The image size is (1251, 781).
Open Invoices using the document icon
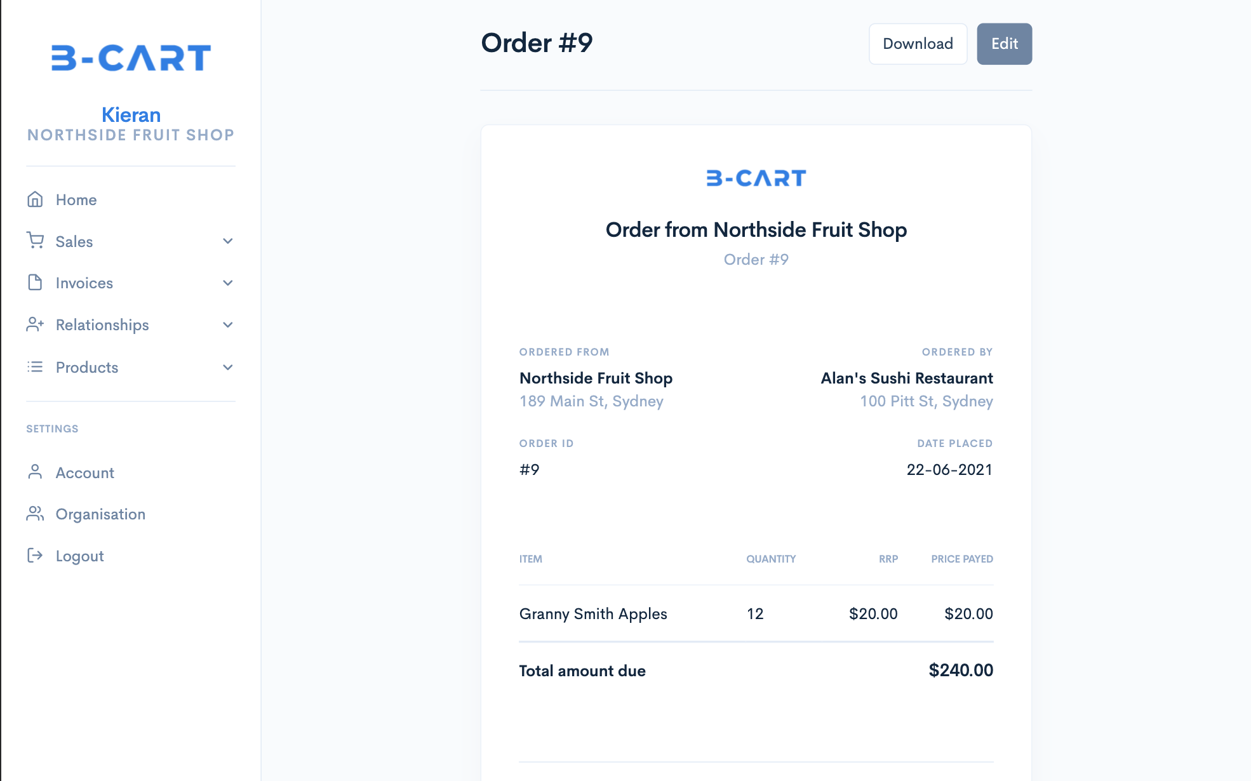point(35,283)
